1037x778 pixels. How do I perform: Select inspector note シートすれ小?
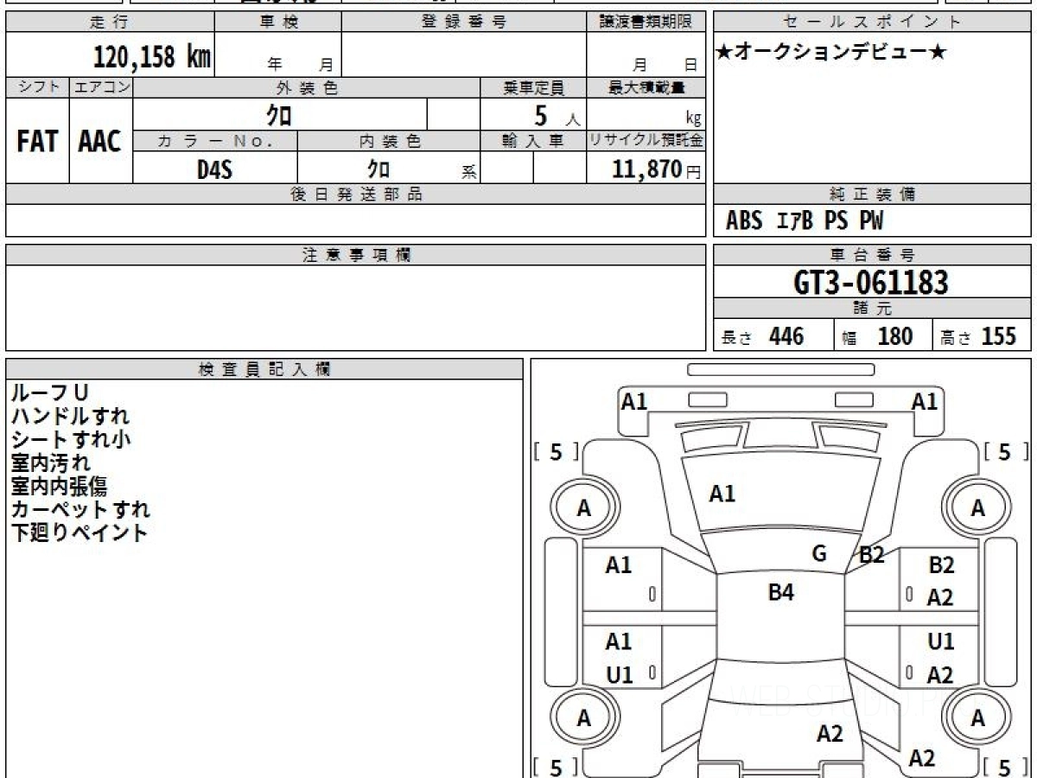pos(71,439)
